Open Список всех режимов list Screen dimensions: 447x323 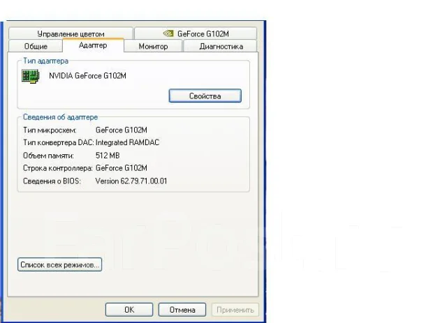[x=59, y=264]
